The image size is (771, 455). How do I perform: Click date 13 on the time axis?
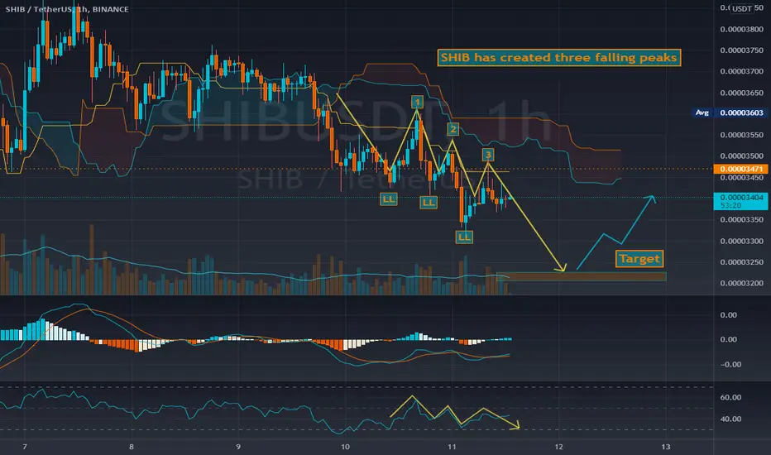665,447
